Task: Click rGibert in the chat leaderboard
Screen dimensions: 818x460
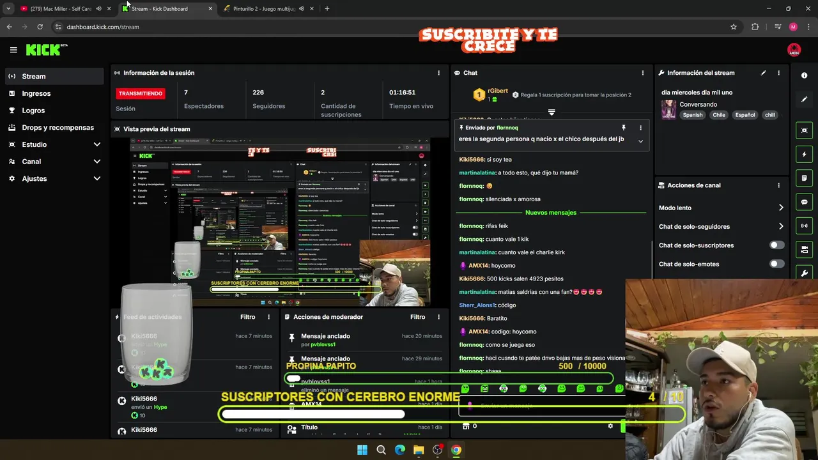Action: click(x=498, y=91)
